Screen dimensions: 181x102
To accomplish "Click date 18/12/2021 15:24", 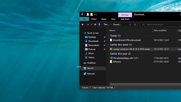I will click(161, 40).
